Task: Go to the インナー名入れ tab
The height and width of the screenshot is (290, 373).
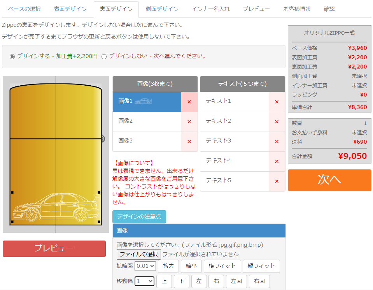Action: [x=210, y=9]
